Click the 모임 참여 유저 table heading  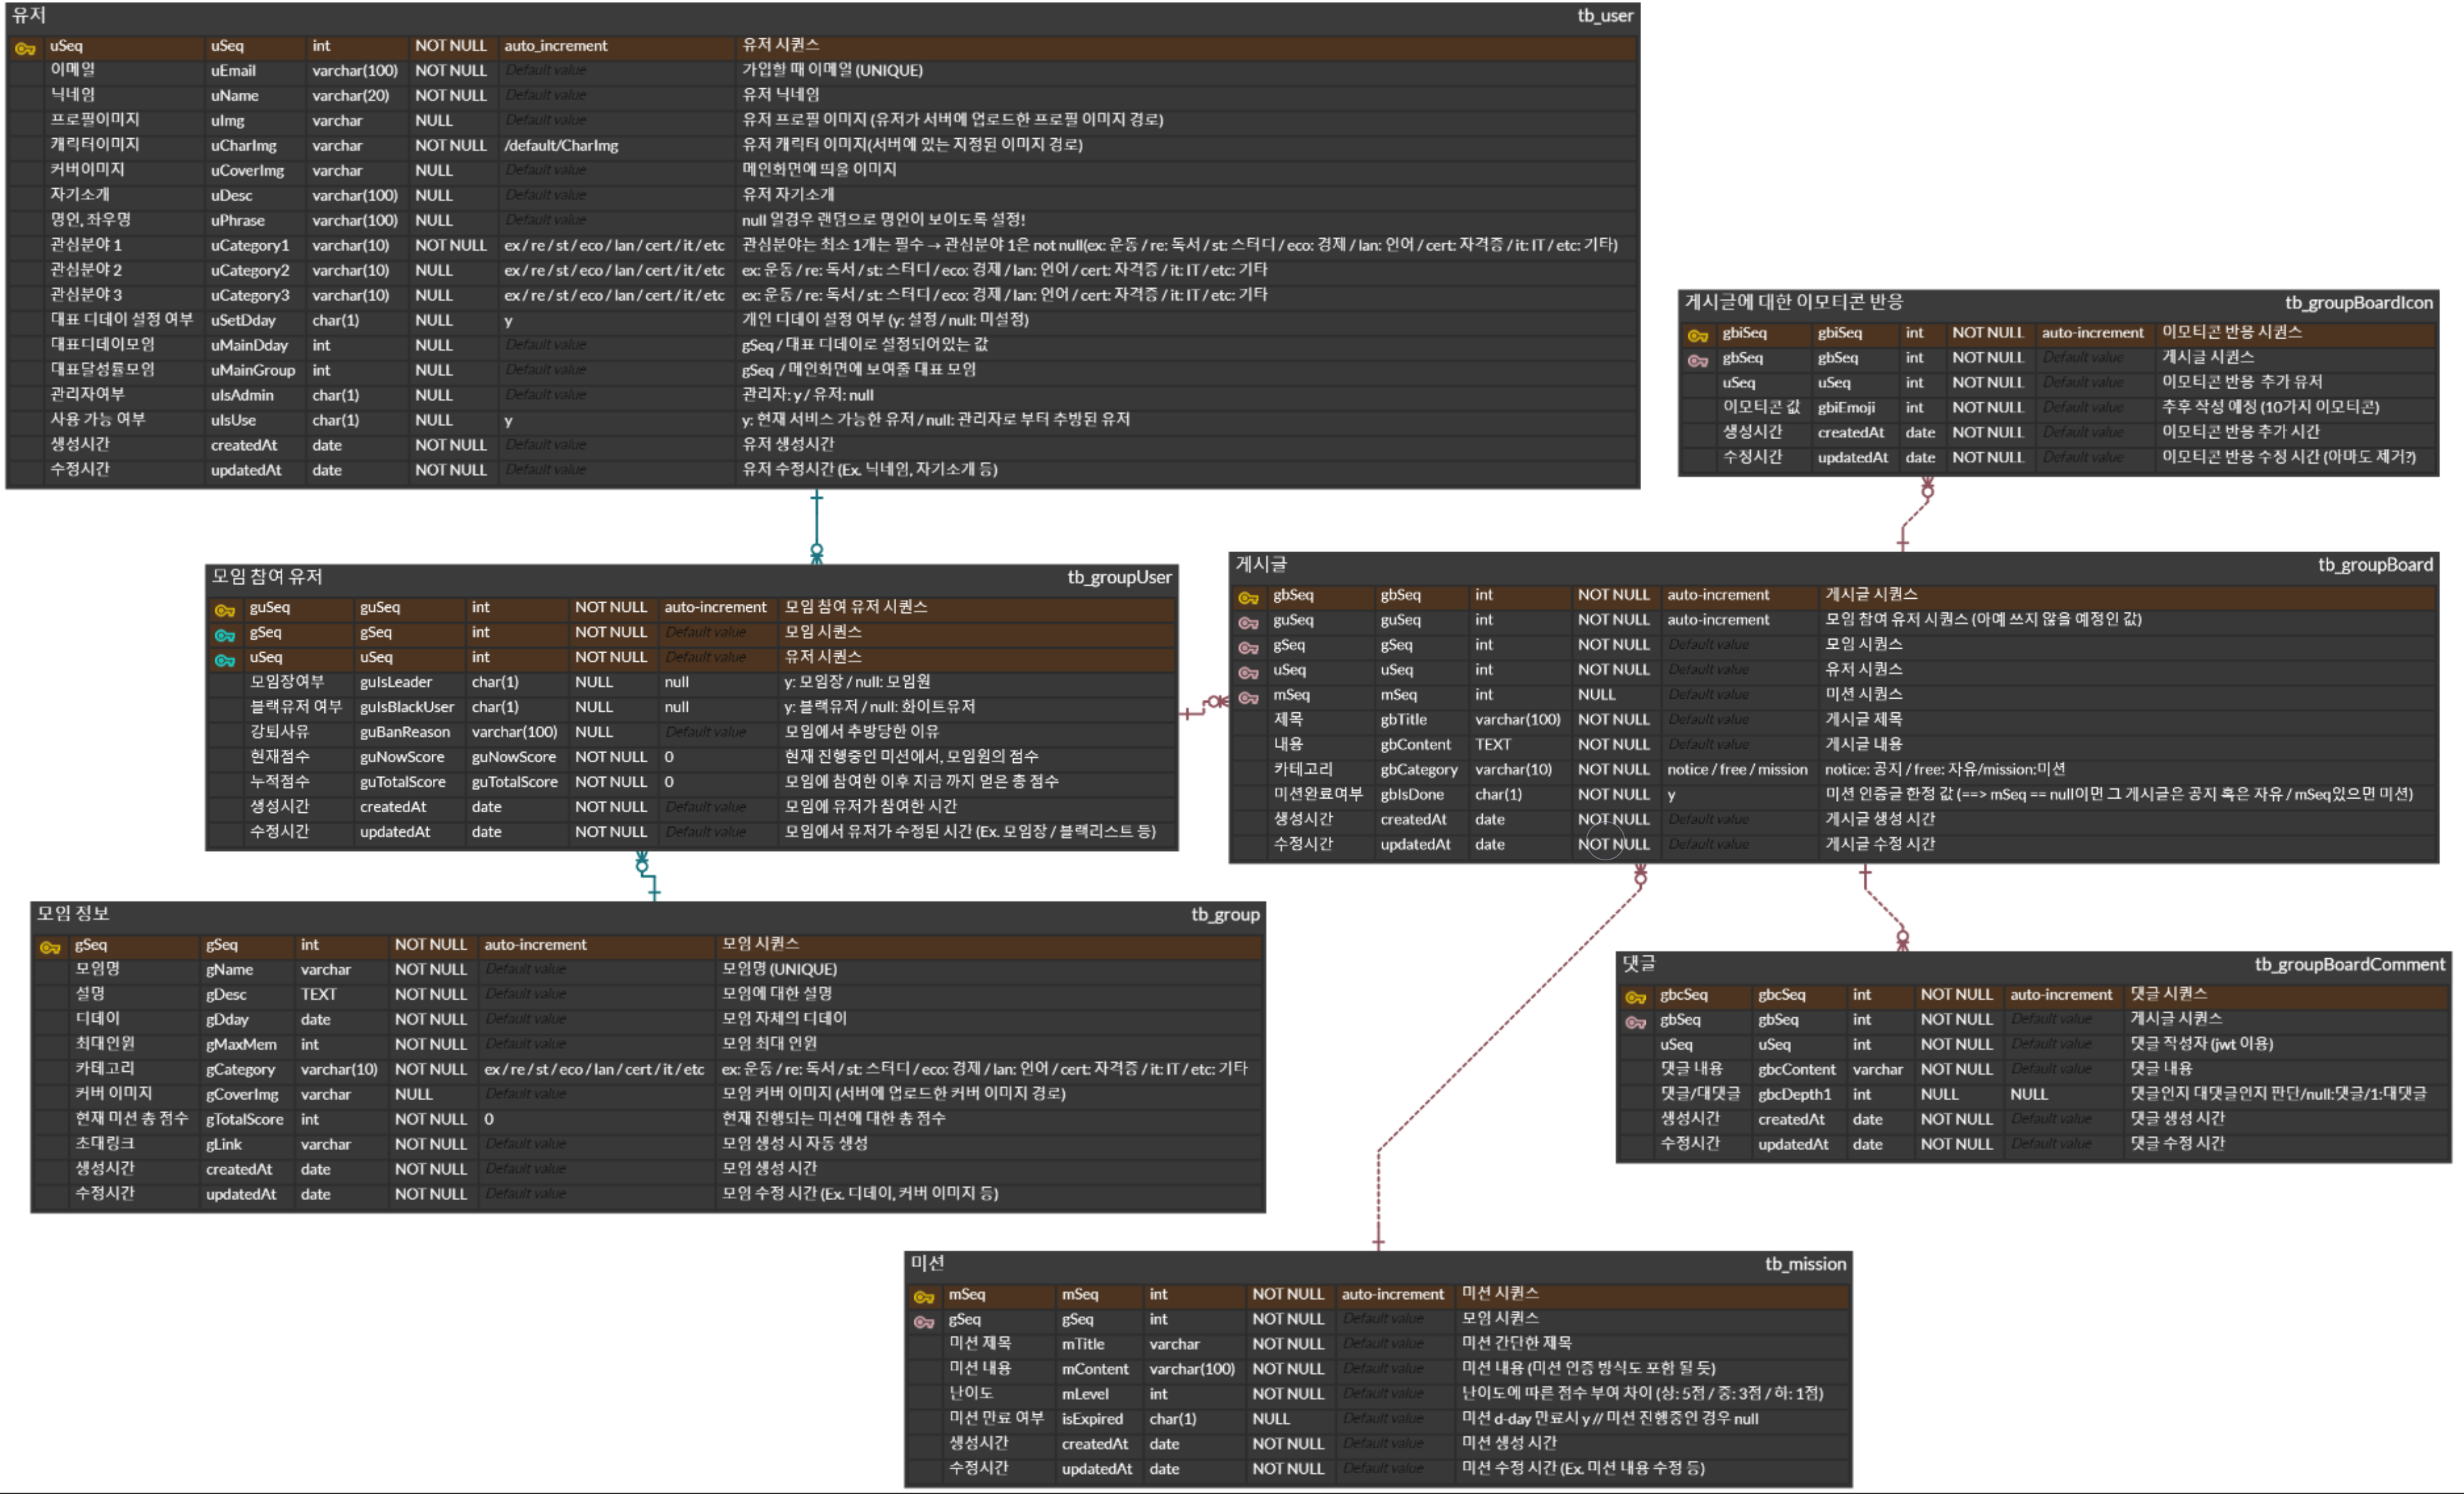tap(267, 577)
